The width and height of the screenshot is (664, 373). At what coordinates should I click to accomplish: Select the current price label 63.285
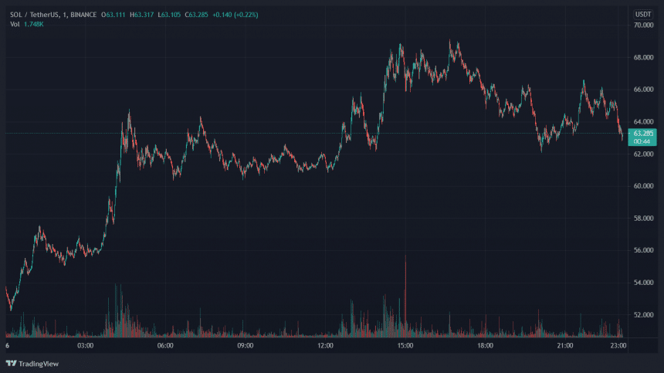[642, 133]
